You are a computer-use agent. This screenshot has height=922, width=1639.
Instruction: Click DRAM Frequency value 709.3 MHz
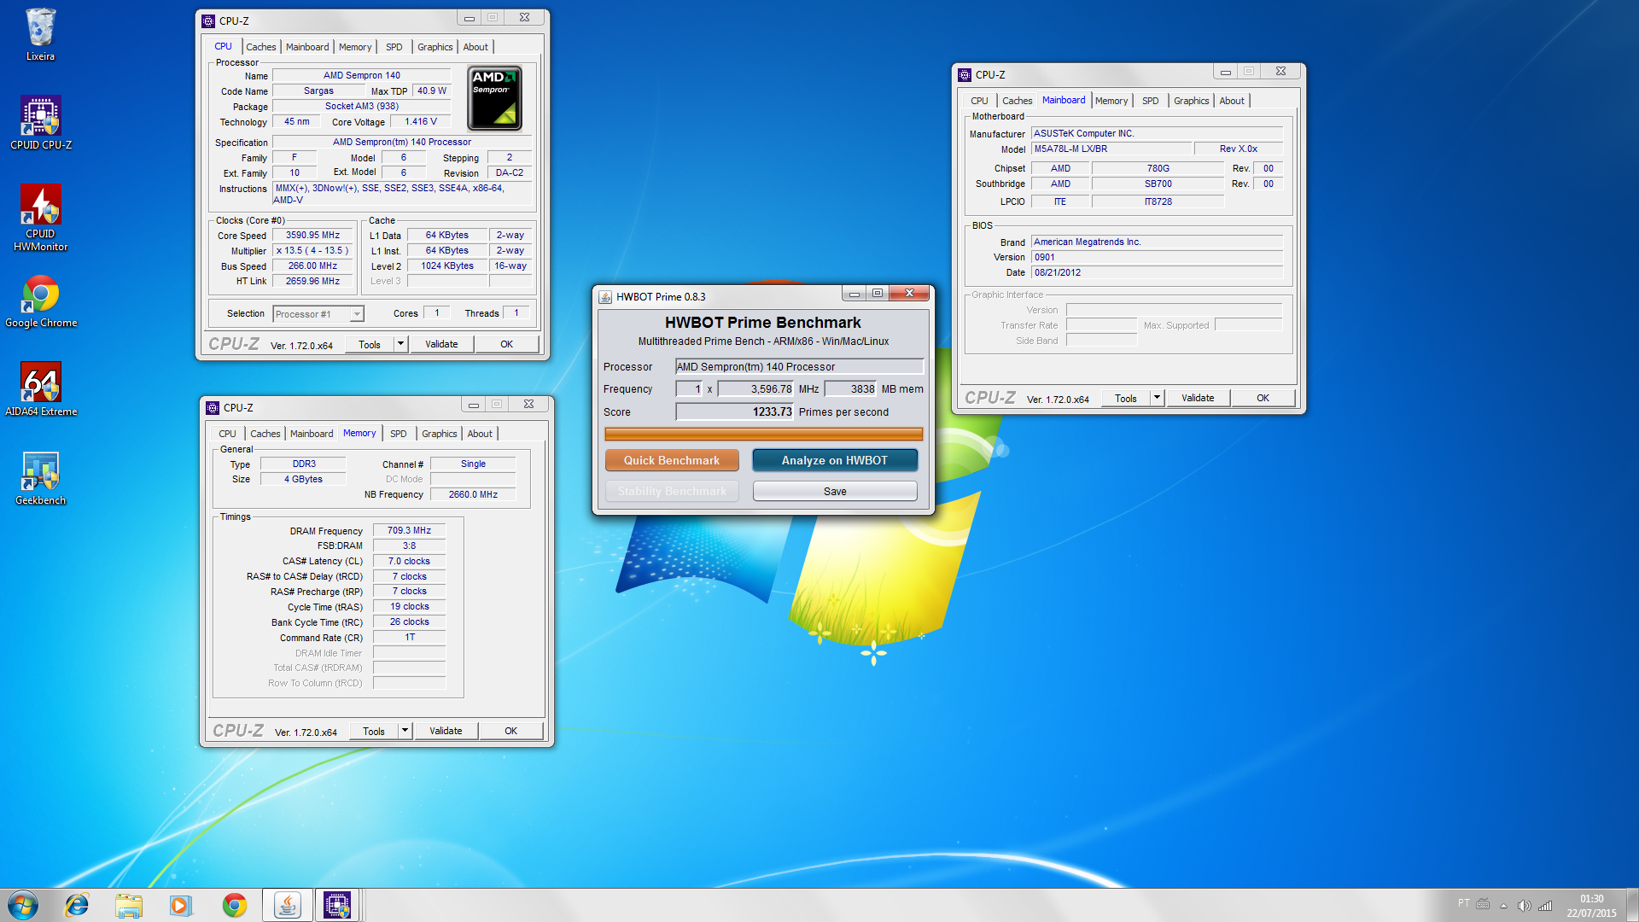[409, 530]
